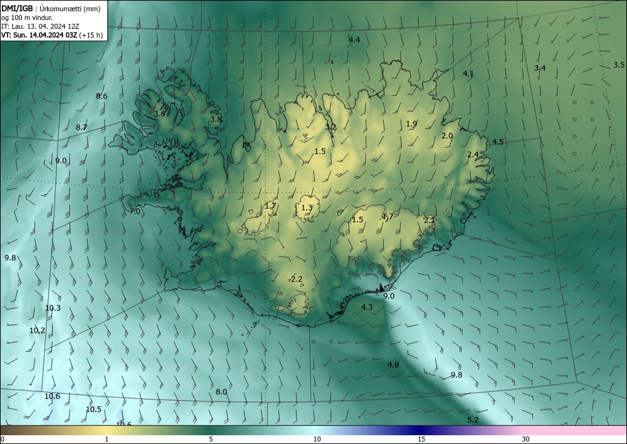Click the 4.9 value label
Image resolution: width=627 pixels, height=444 pixels.
[393, 365]
